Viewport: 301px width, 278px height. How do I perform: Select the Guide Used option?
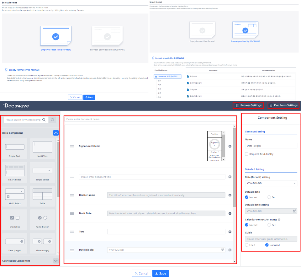click(x=247, y=245)
